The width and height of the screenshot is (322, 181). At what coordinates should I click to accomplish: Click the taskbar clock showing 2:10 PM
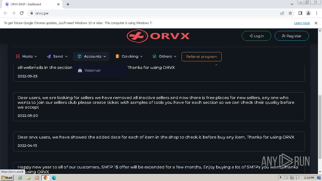click(309, 178)
